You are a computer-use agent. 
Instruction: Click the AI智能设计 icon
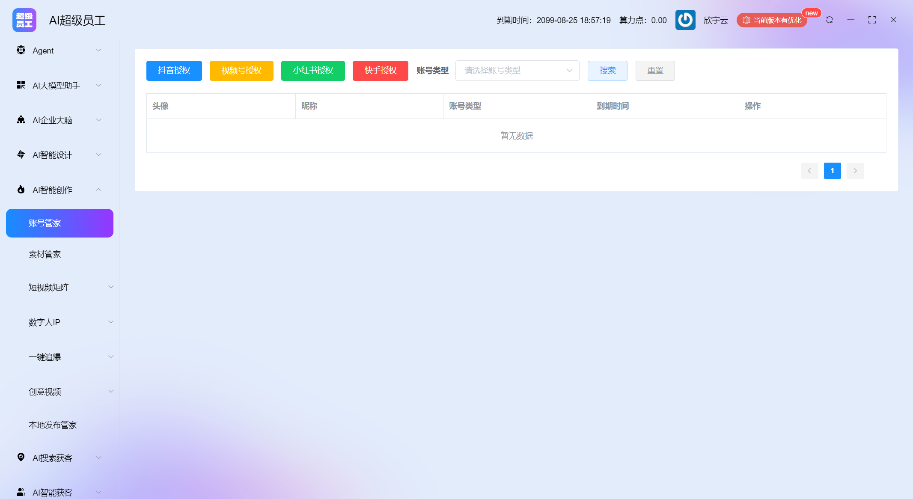pyautogui.click(x=21, y=154)
